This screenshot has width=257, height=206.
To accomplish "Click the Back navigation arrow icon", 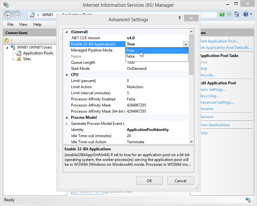I will (x=8, y=15).
